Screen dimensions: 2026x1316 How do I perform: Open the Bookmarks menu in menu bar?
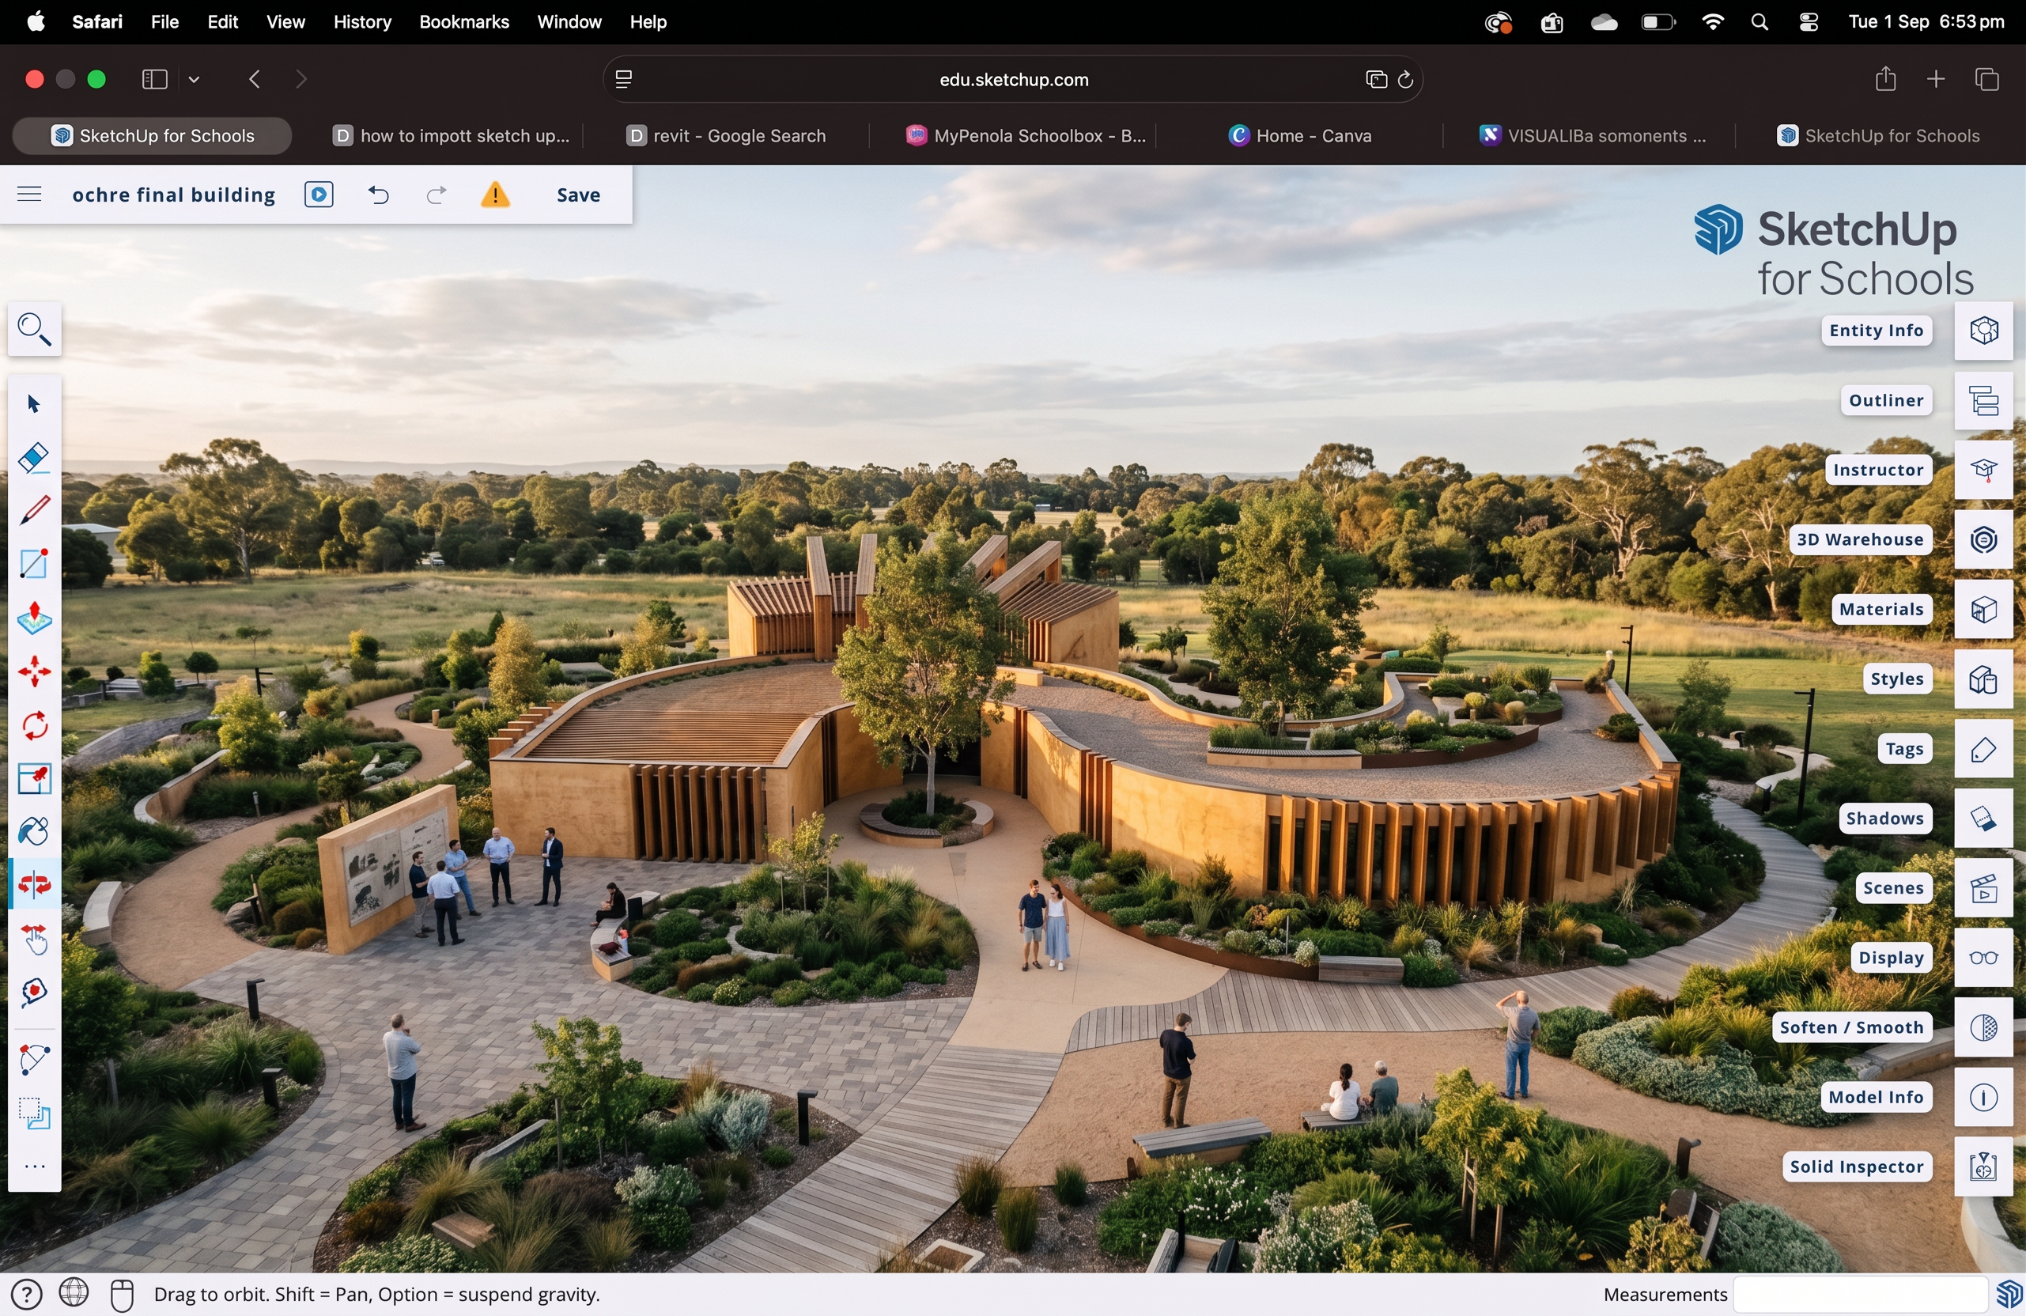tap(464, 22)
